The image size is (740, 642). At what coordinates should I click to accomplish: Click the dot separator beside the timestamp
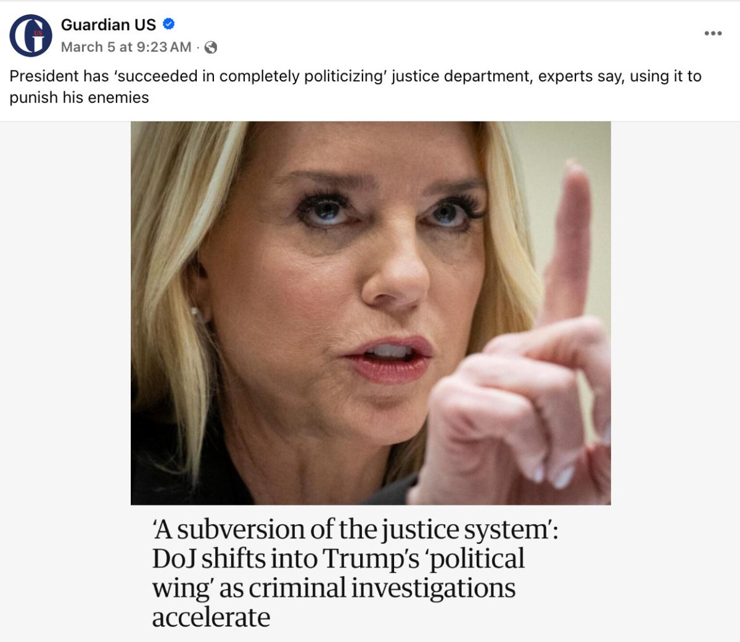point(197,47)
